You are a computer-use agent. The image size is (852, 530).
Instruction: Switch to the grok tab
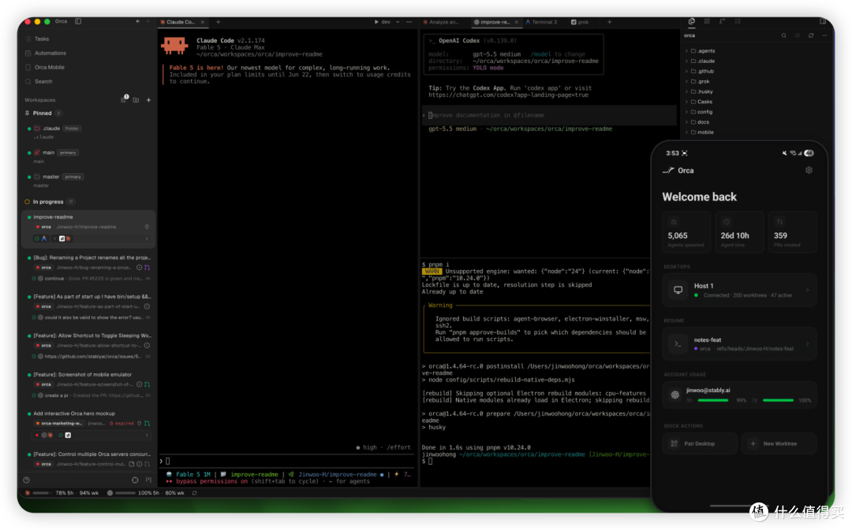[580, 22]
